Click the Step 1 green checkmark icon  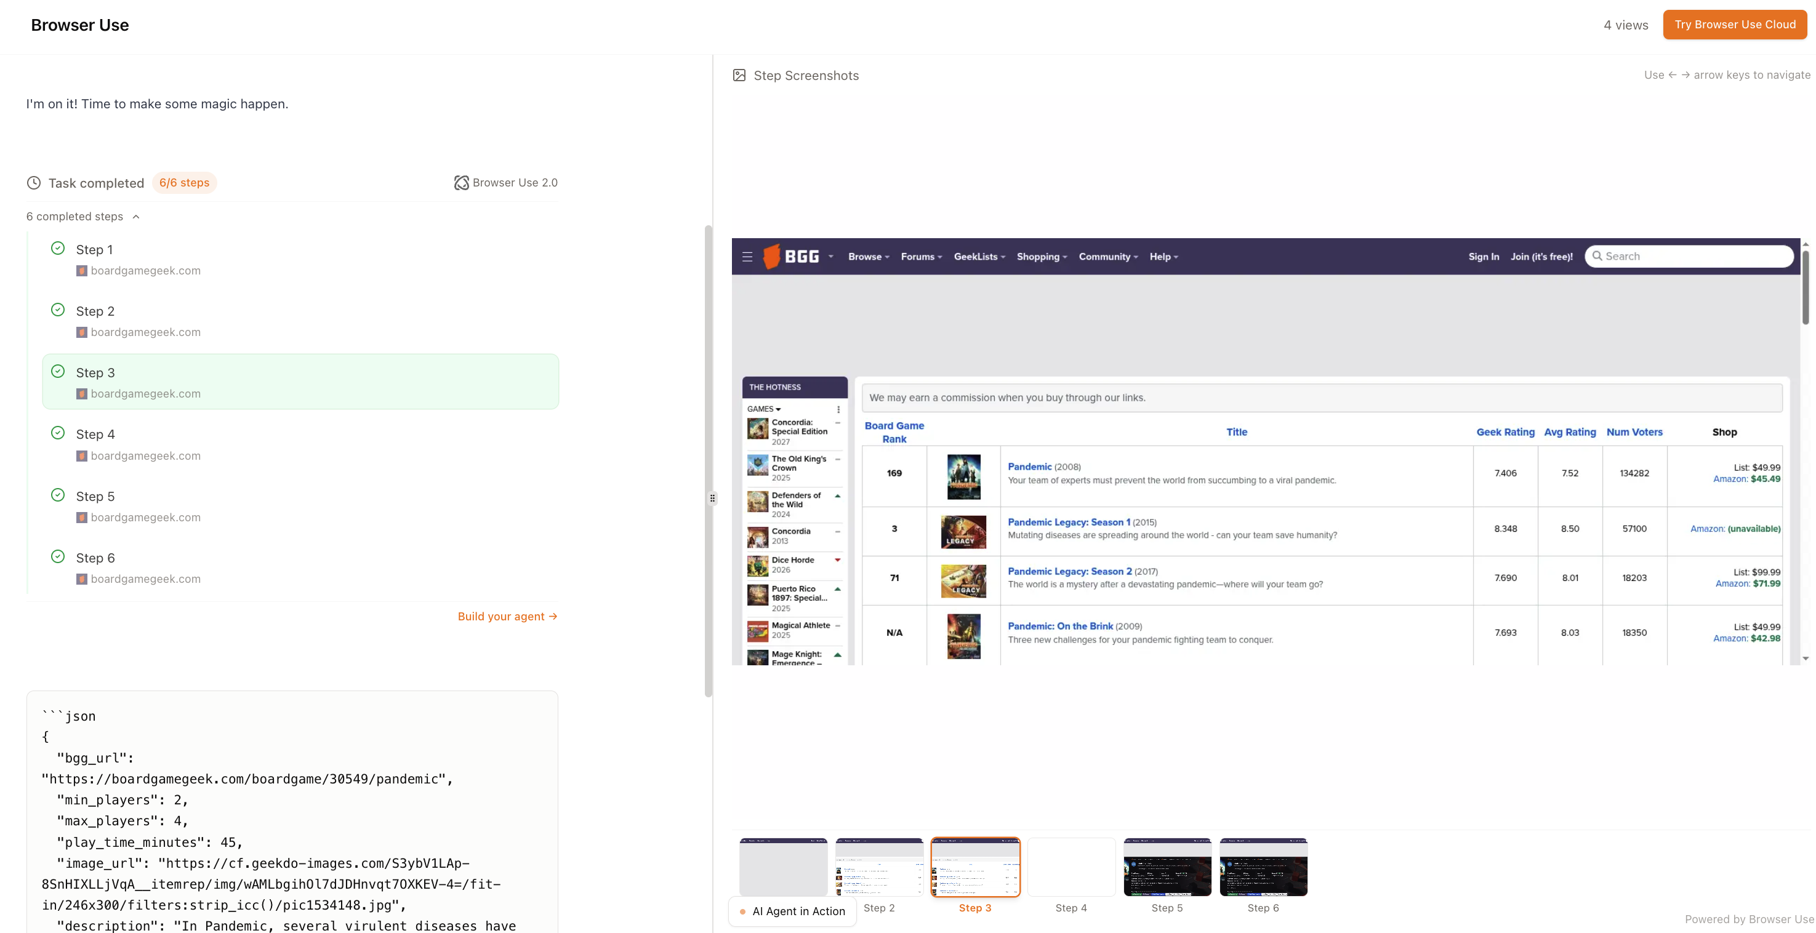(x=58, y=248)
